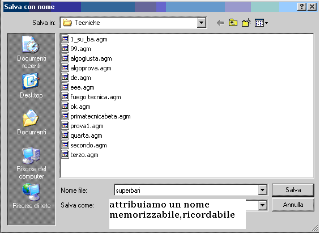Image resolution: width=320 pixels, height=233 pixels.
Task: Open the view menu icon
Action: [x=261, y=23]
